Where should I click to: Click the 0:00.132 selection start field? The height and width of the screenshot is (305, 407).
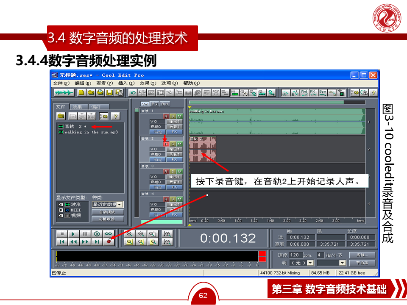click(x=301, y=237)
